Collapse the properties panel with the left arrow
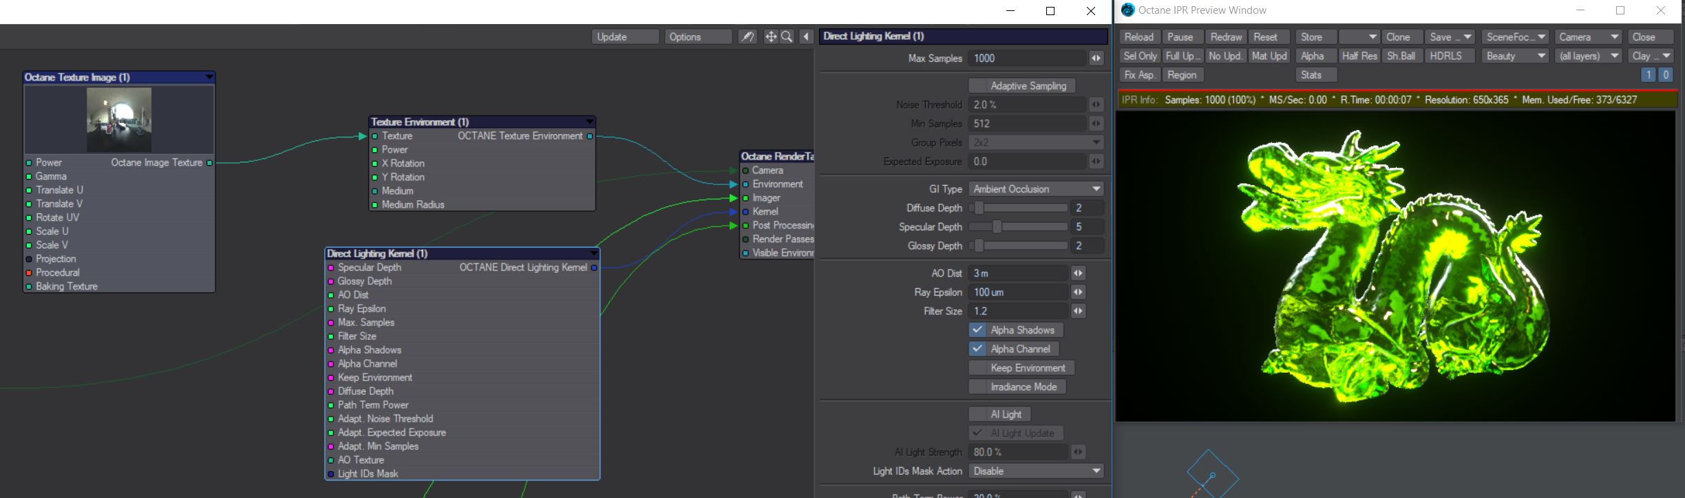 (x=806, y=36)
